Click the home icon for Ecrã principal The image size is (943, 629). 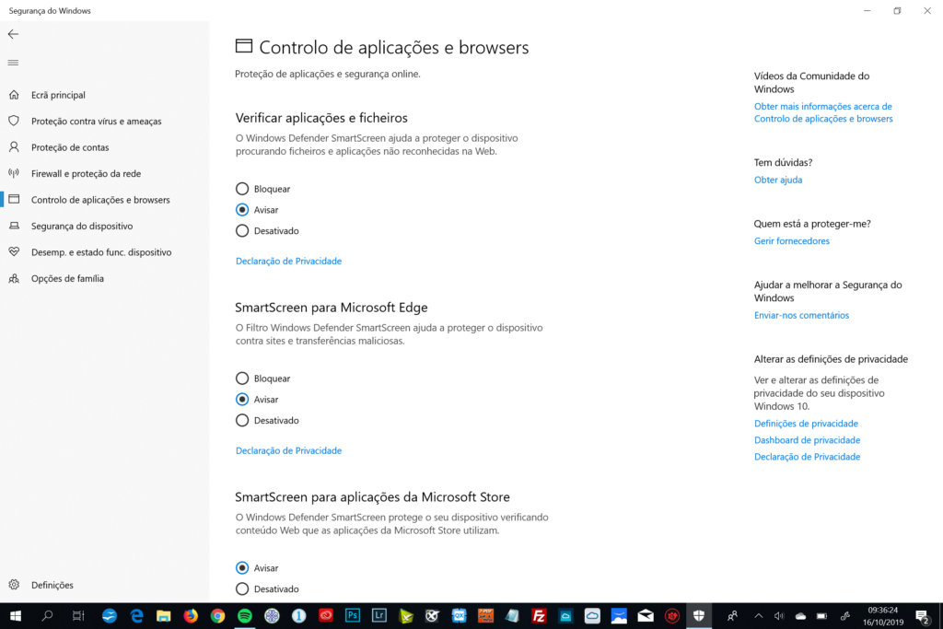(x=14, y=95)
